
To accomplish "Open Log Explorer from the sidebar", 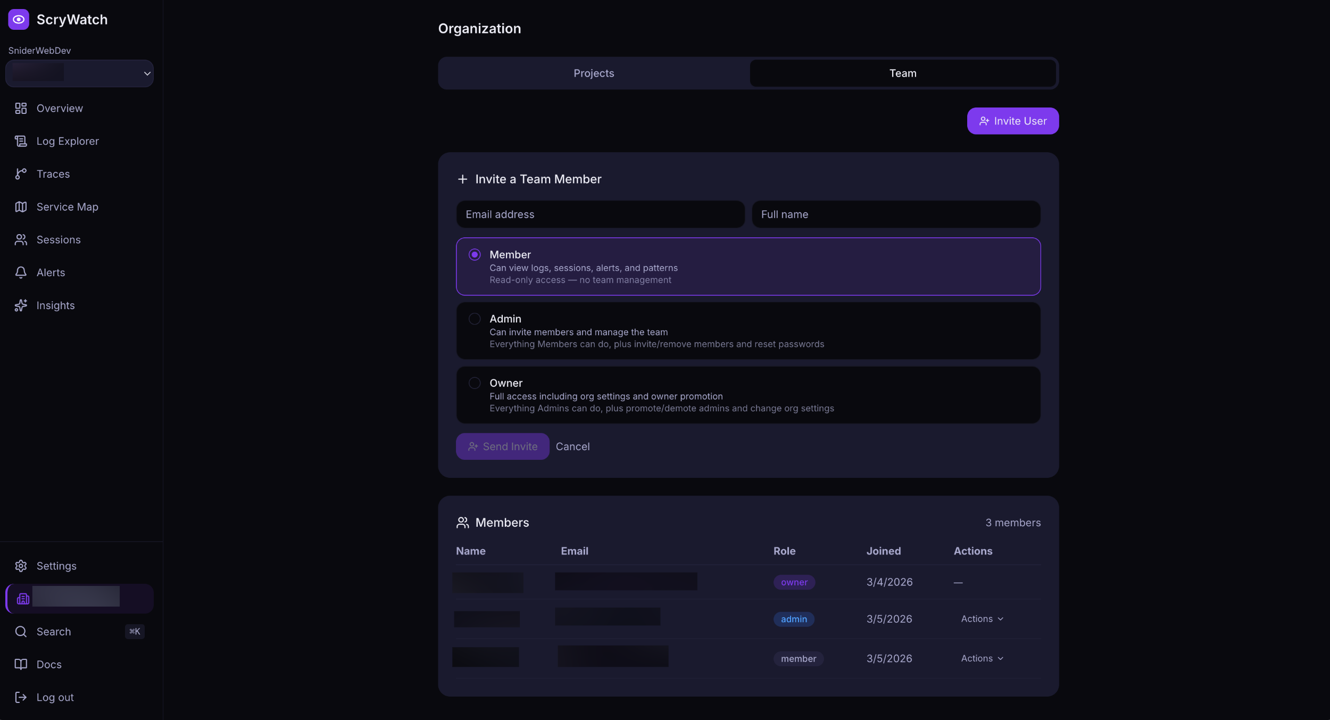I will (21, 141).
